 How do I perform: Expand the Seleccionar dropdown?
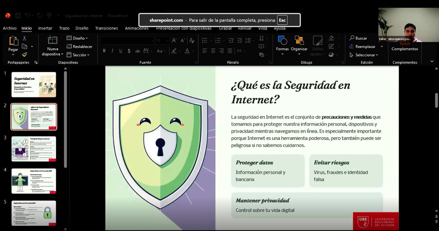(x=364, y=55)
